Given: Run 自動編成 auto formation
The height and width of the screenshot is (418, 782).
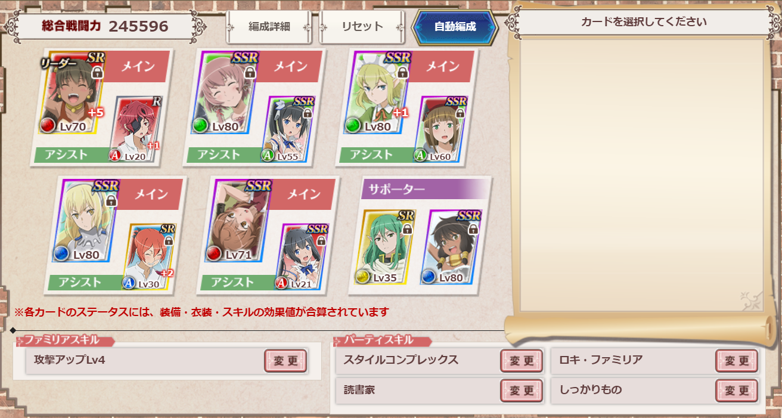Looking at the screenshot, I should pos(455,27).
